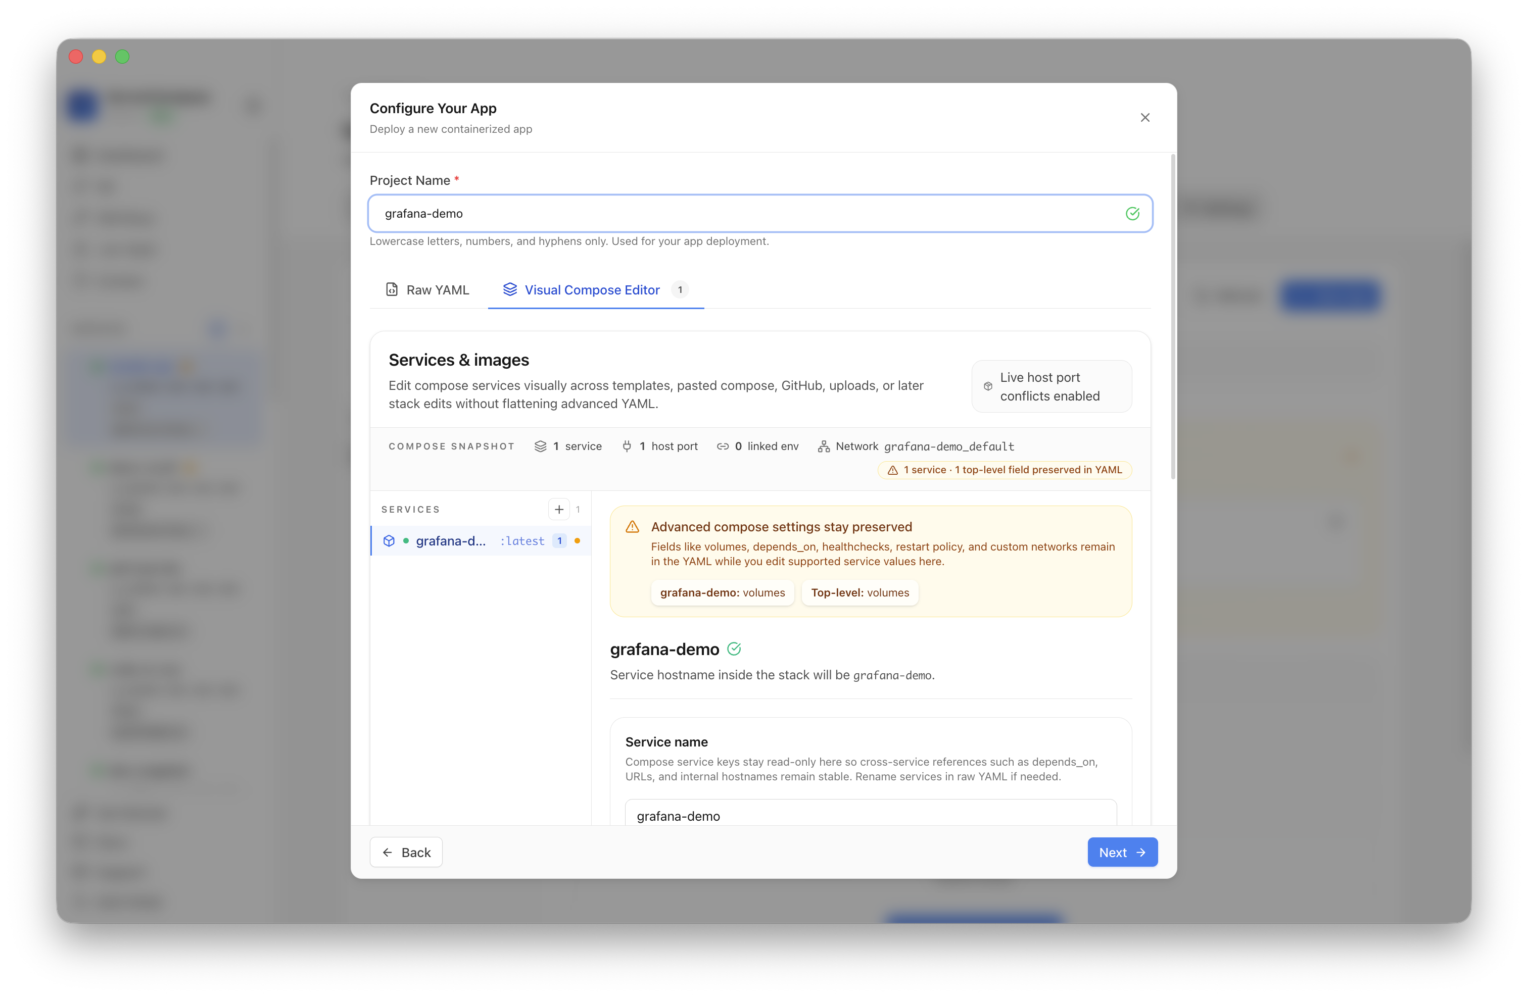
Task: Click the "Configure Your App" dialog title
Action: pos(433,108)
